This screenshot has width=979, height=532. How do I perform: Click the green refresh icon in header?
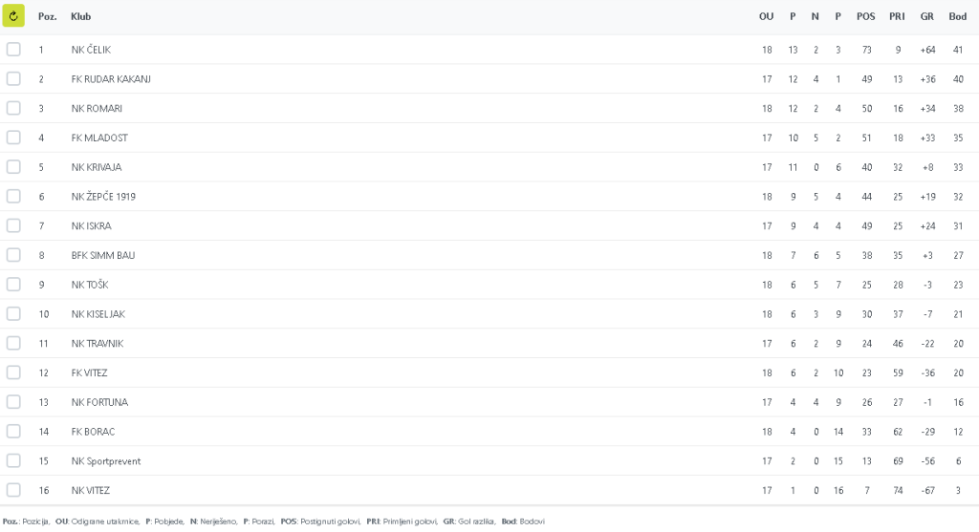tap(13, 16)
